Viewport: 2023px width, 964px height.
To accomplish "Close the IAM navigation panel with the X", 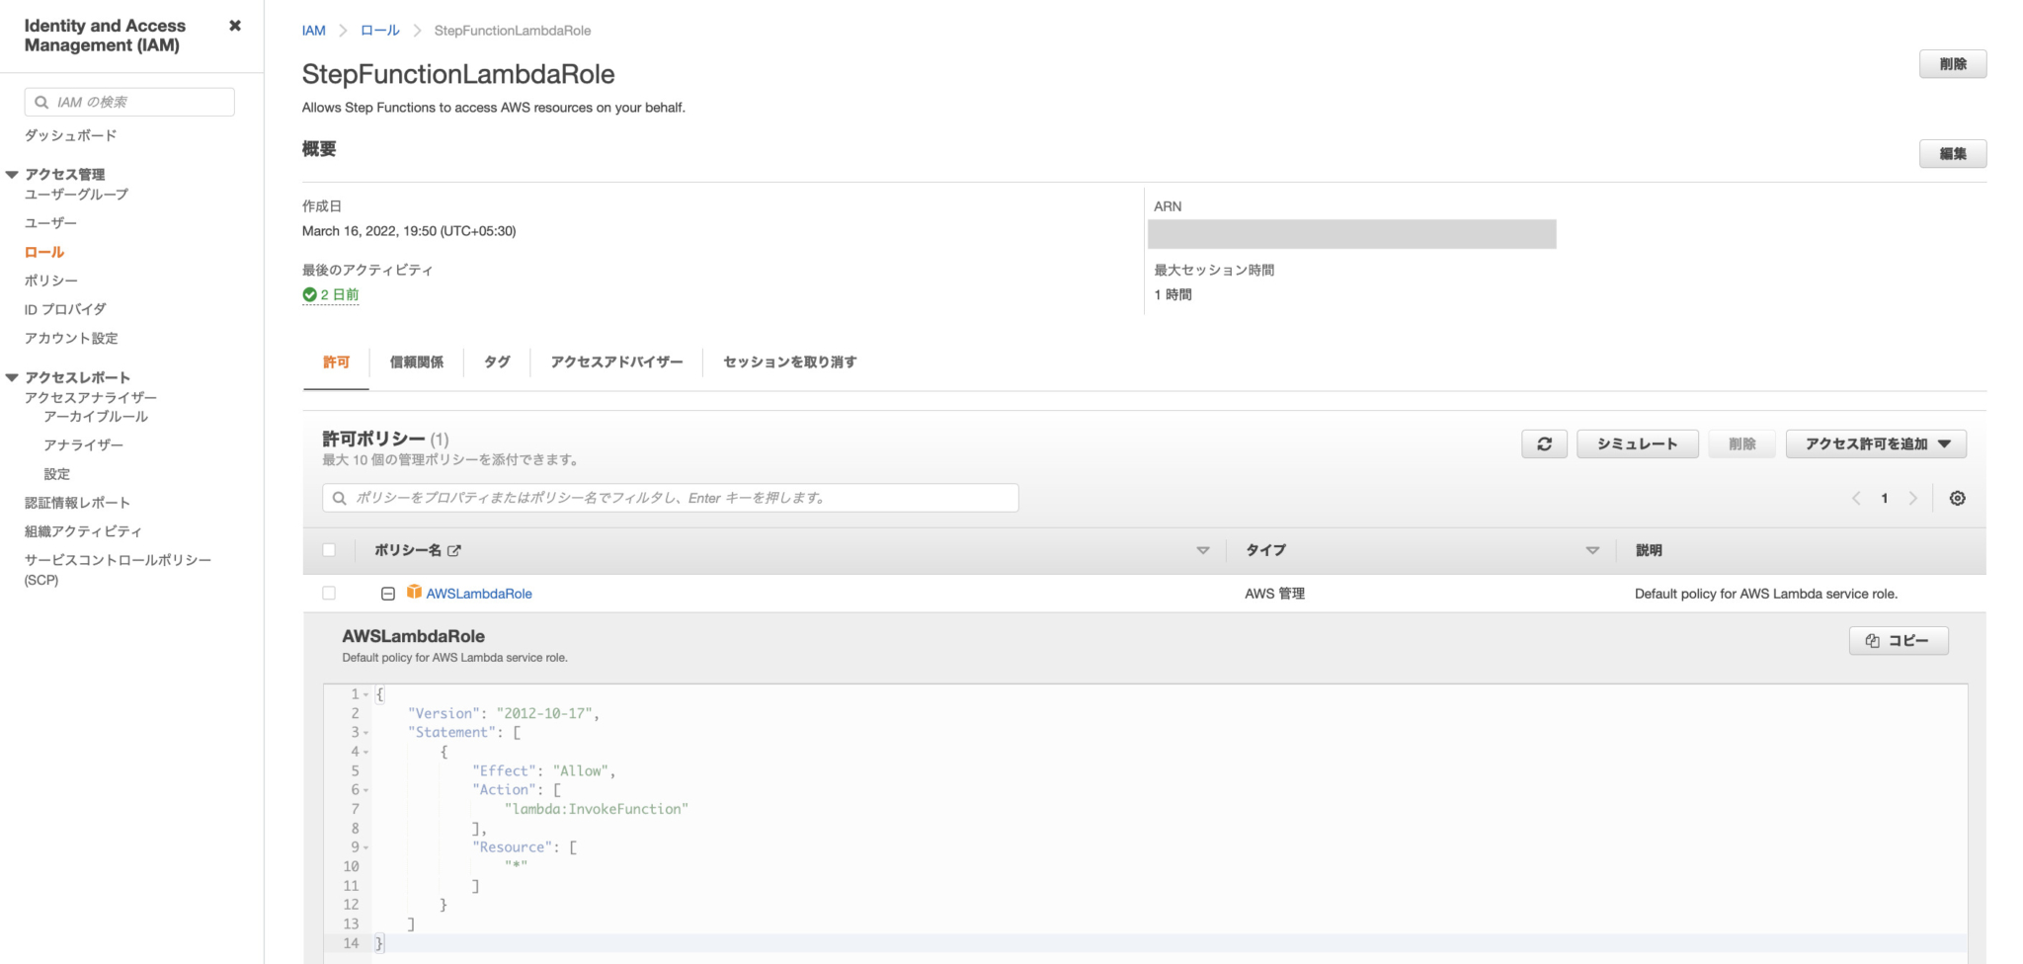I will (234, 26).
